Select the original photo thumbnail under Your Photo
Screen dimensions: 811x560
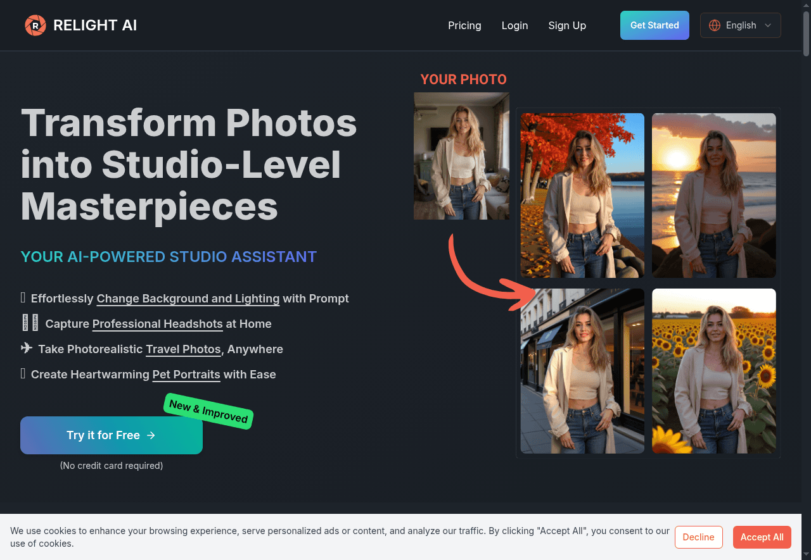(x=461, y=156)
